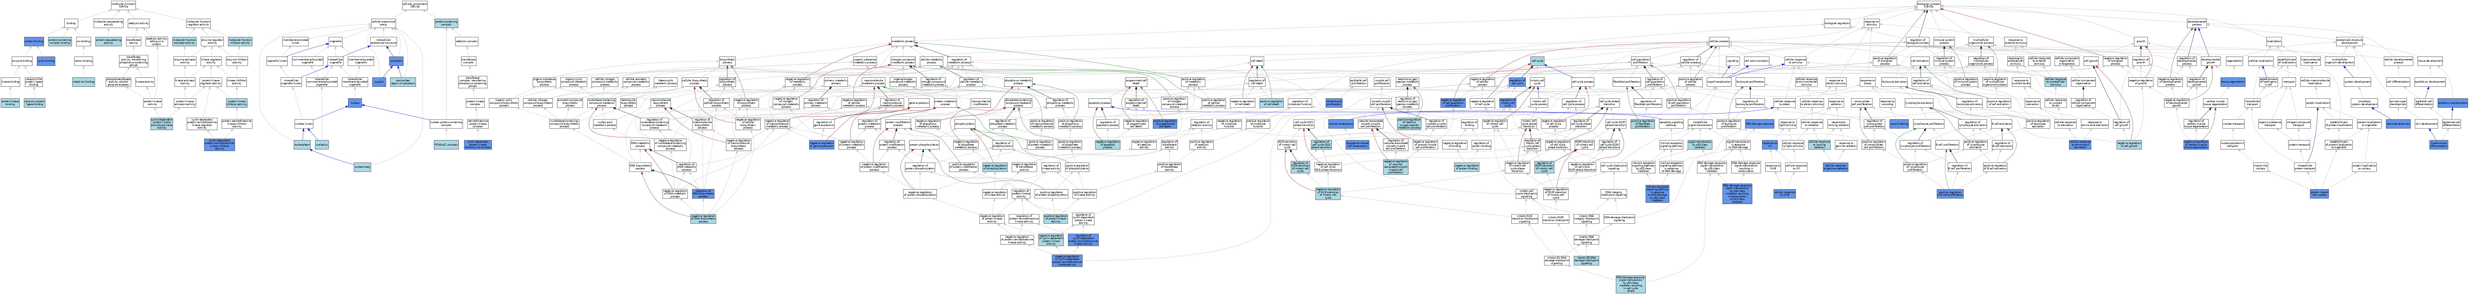
Task: Select the "cellular anatomical entity" node
Action: [384, 23]
